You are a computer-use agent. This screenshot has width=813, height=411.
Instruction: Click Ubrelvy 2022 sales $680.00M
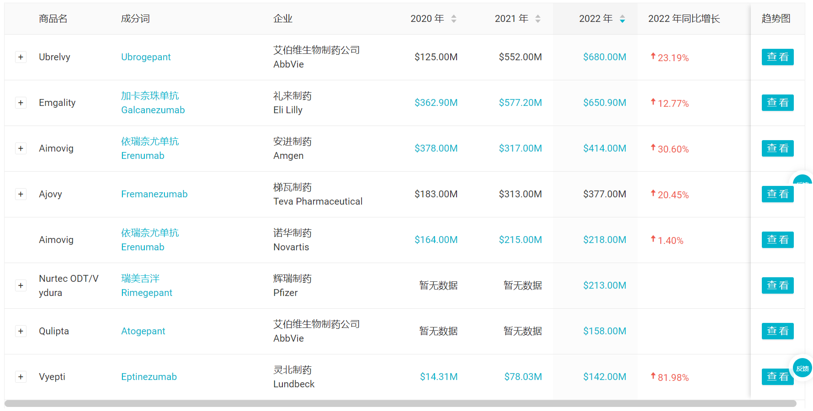click(x=605, y=57)
